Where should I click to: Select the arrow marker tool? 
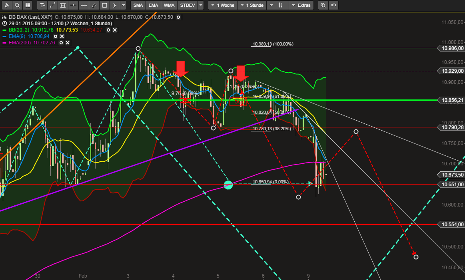point(115,5)
